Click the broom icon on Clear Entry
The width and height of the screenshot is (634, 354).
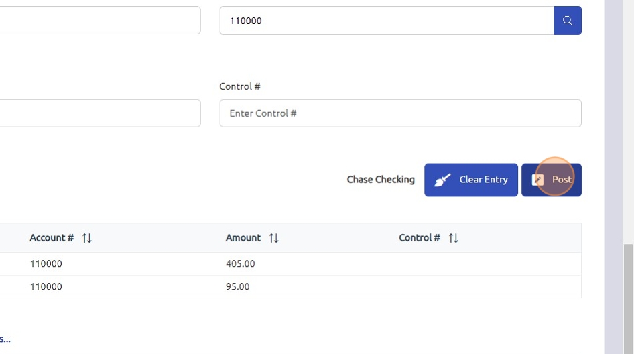(442, 180)
